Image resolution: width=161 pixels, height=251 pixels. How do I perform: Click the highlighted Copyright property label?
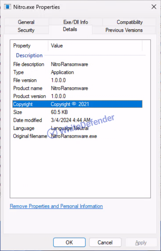[x=23, y=104]
